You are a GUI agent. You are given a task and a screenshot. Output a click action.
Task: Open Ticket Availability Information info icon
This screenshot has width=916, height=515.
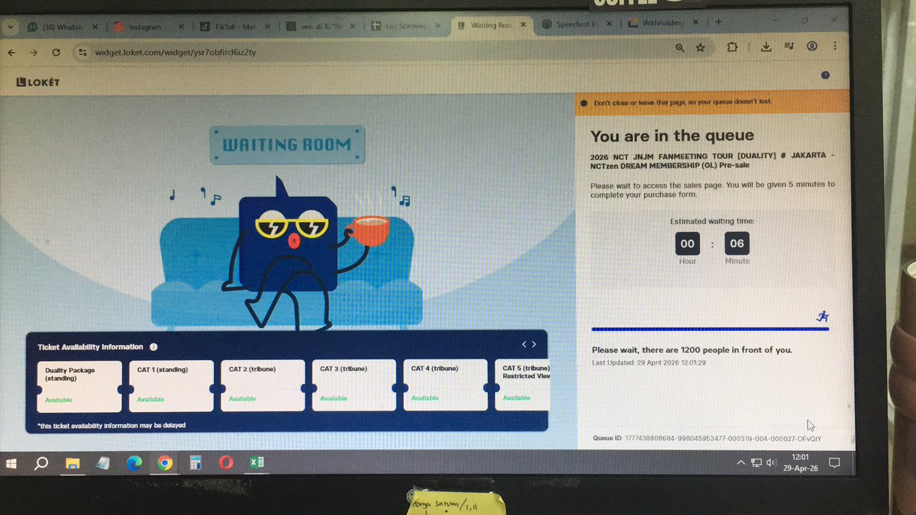click(x=153, y=346)
